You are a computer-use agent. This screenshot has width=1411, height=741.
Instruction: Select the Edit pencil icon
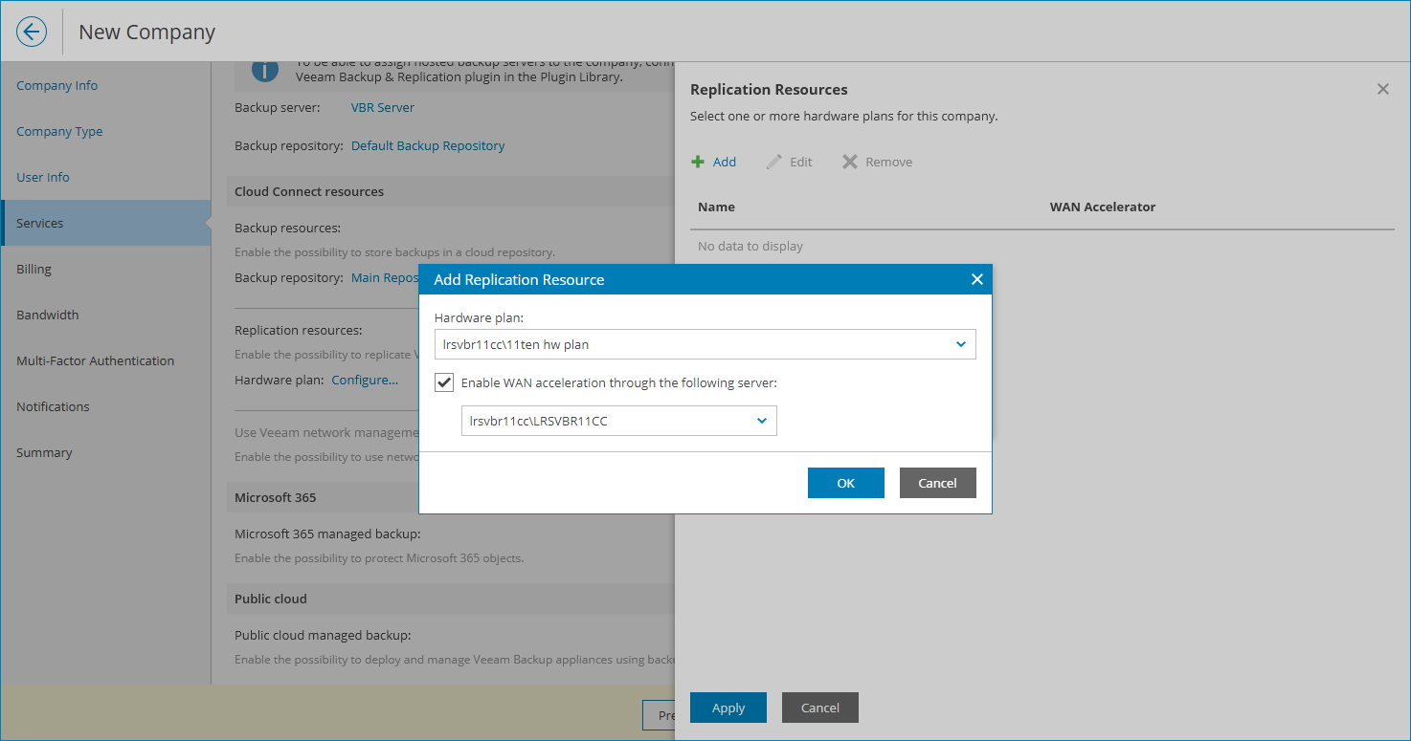pyautogui.click(x=774, y=161)
